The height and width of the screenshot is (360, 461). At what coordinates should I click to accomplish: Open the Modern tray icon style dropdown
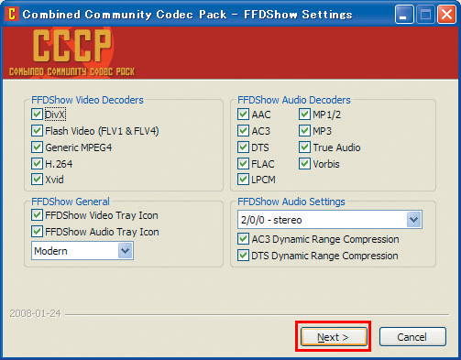point(82,251)
